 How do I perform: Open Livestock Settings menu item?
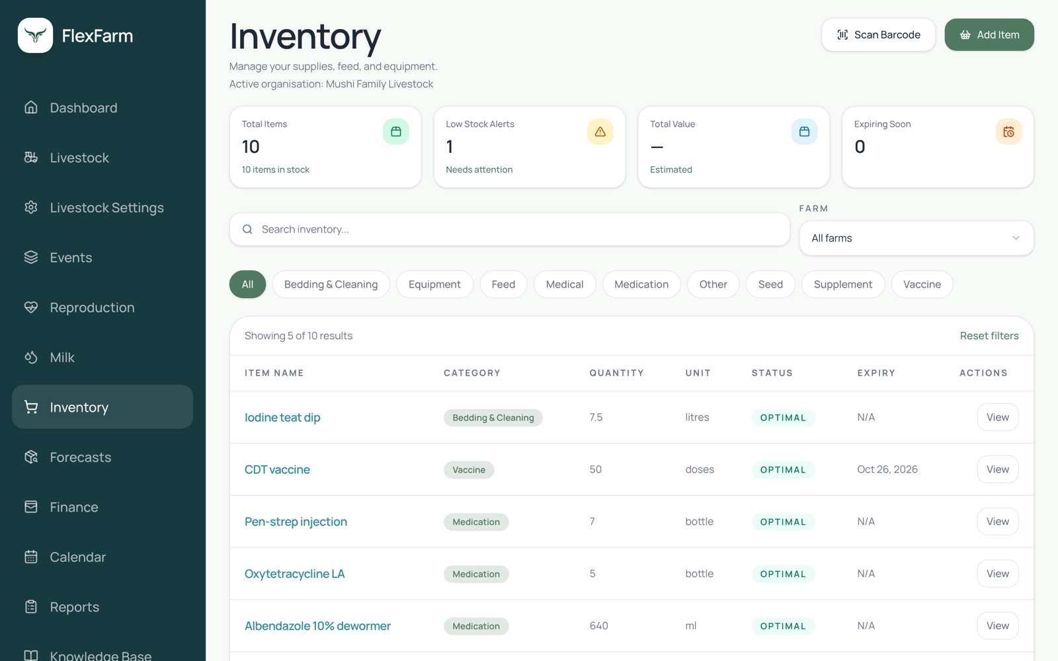point(102,207)
